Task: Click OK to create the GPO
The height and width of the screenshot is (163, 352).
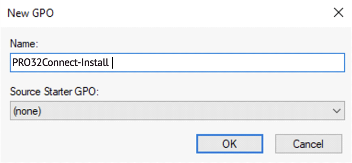Action: [229, 143]
